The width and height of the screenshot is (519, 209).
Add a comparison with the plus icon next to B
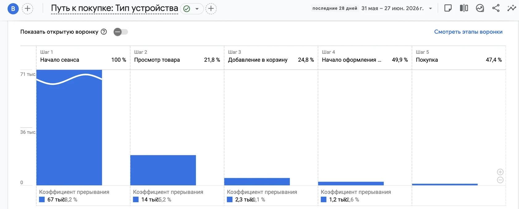(x=27, y=9)
